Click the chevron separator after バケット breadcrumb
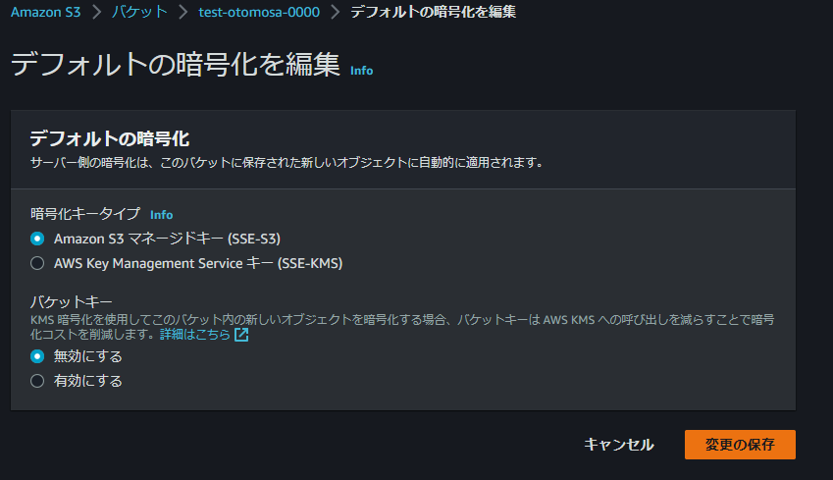 (182, 12)
